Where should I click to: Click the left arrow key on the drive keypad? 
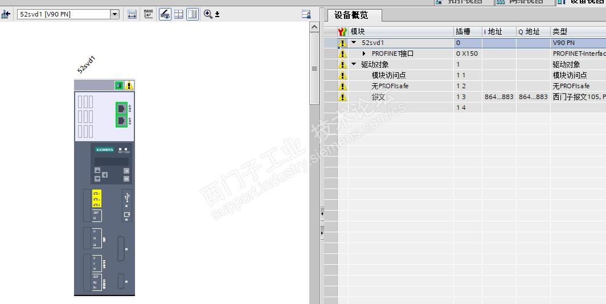105,175
